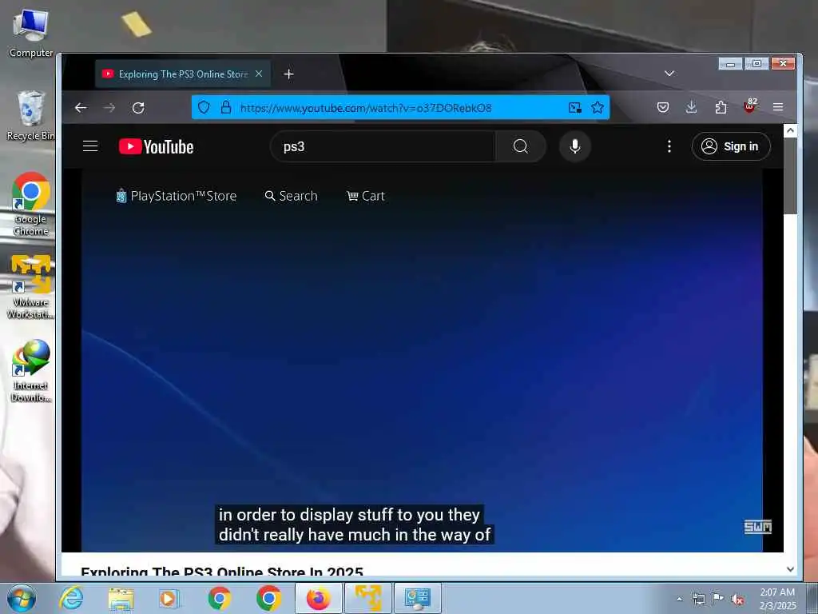Select Computer desktop icon
The width and height of the screenshot is (818, 614).
click(x=31, y=34)
